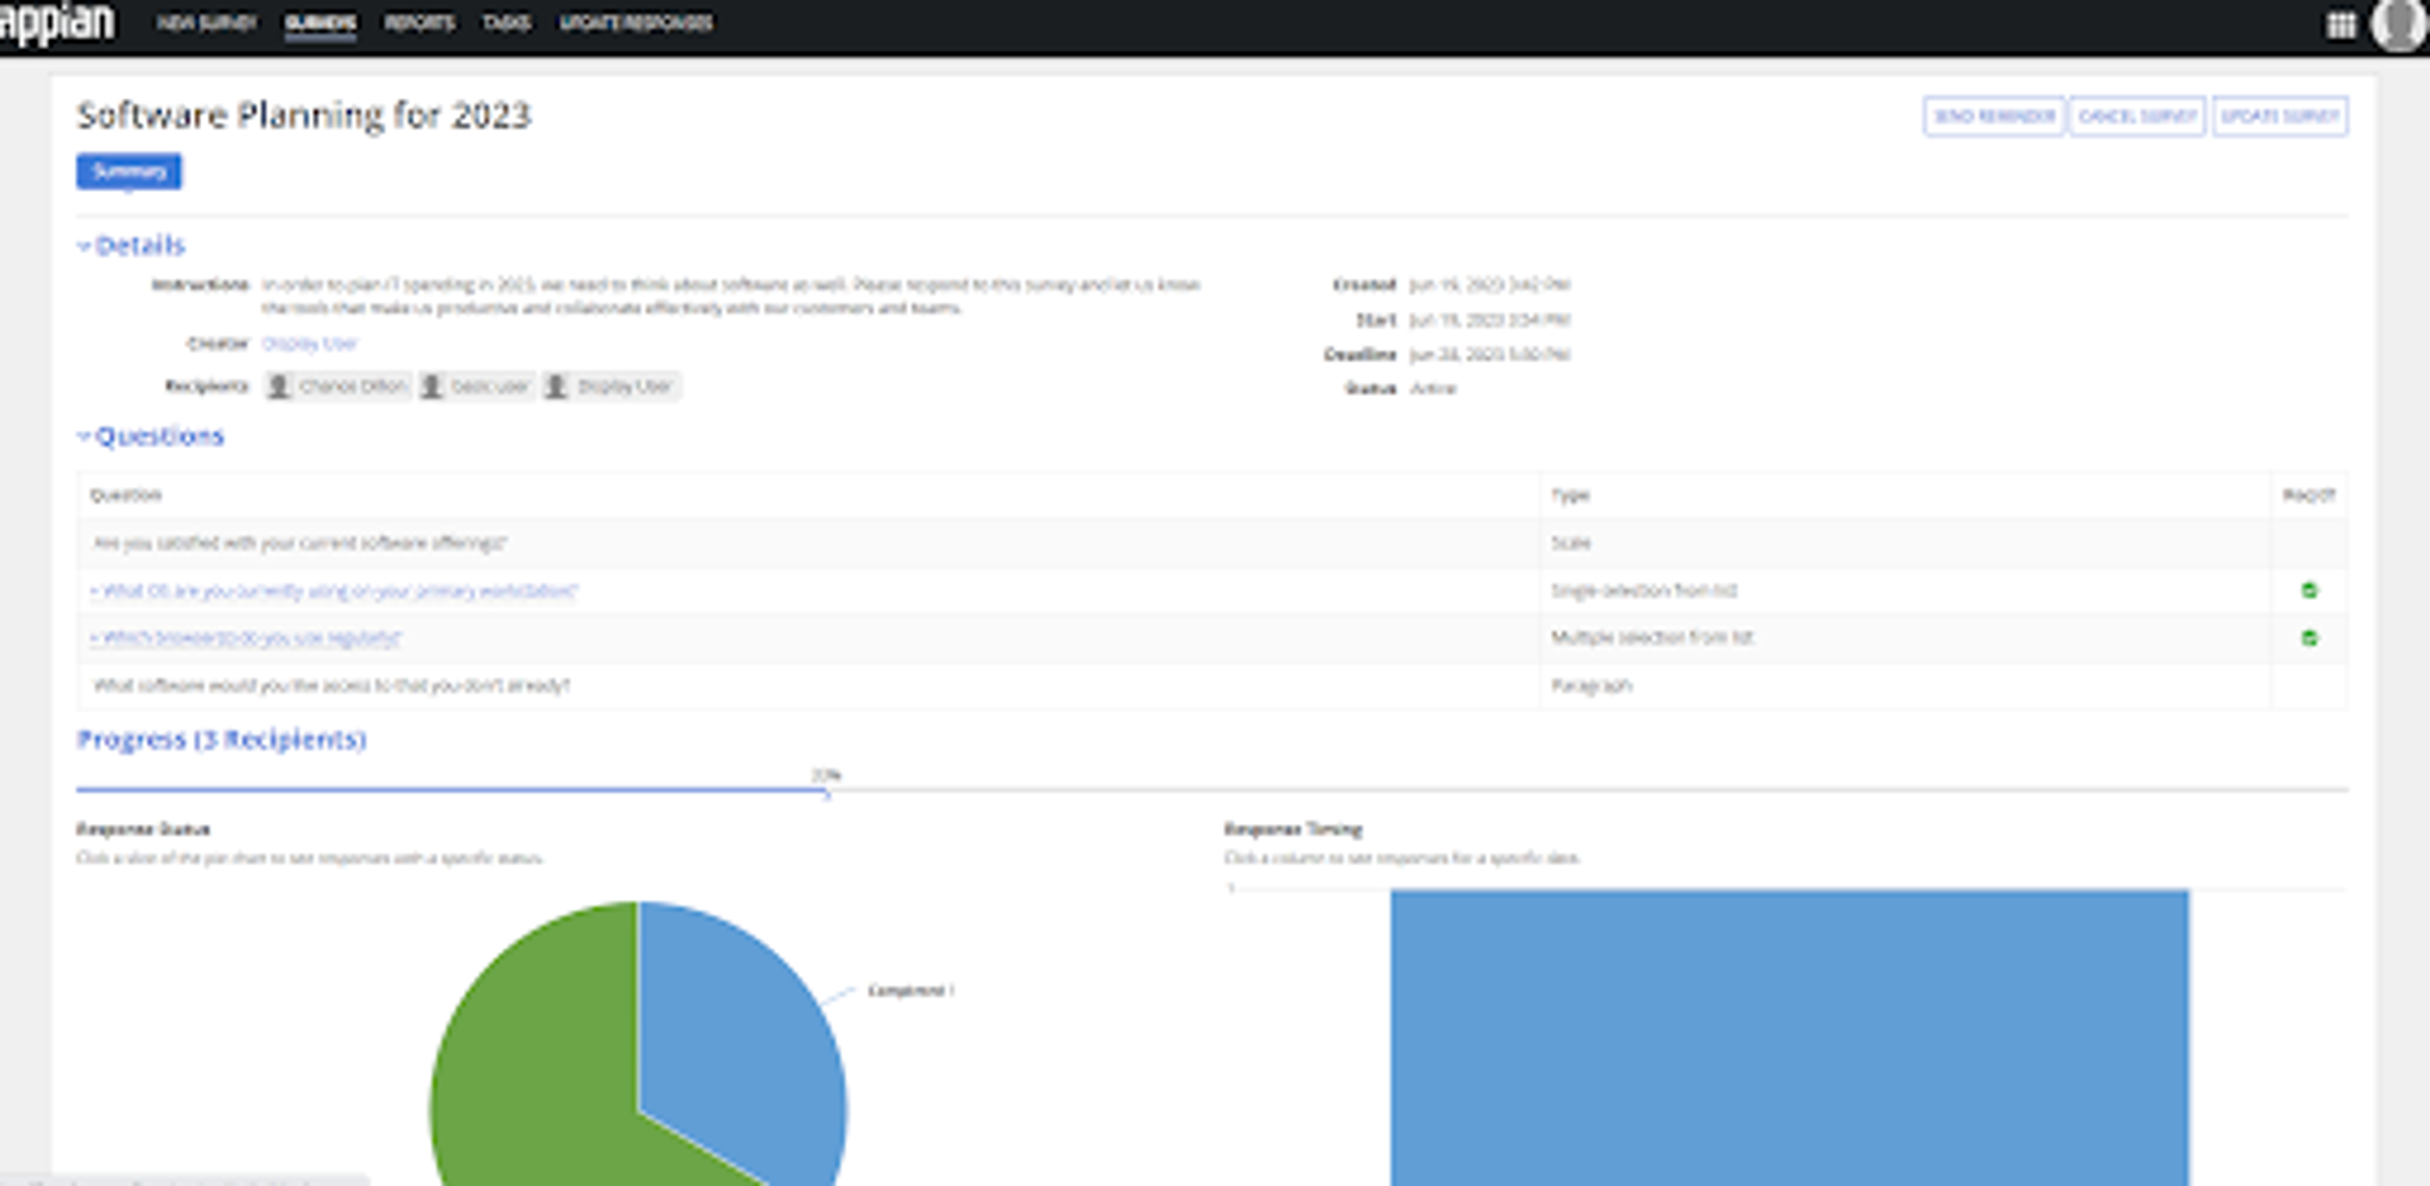Click the green report icon for OS question
The height and width of the screenshot is (1186, 2430).
(2309, 591)
